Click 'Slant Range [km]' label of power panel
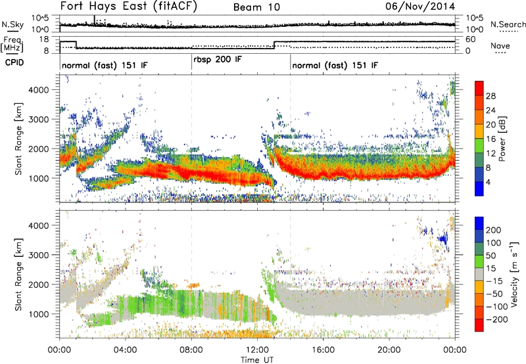 click(19, 139)
